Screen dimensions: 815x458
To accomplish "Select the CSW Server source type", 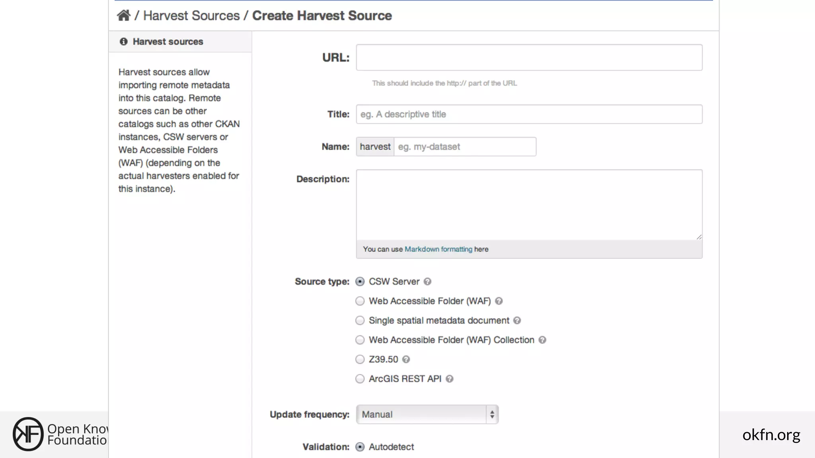I will point(360,281).
